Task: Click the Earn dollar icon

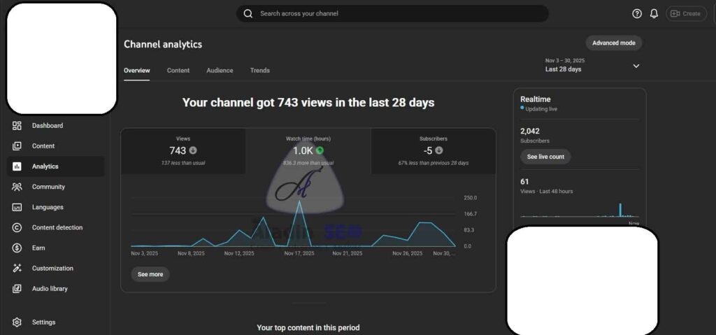Action: [x=17, y=248]
